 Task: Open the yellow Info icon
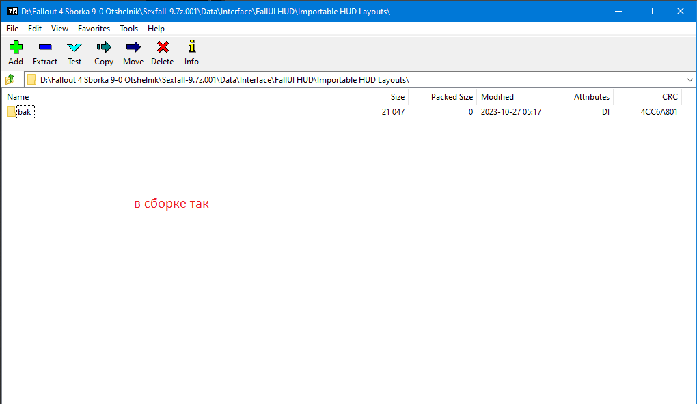pos(191,47)
